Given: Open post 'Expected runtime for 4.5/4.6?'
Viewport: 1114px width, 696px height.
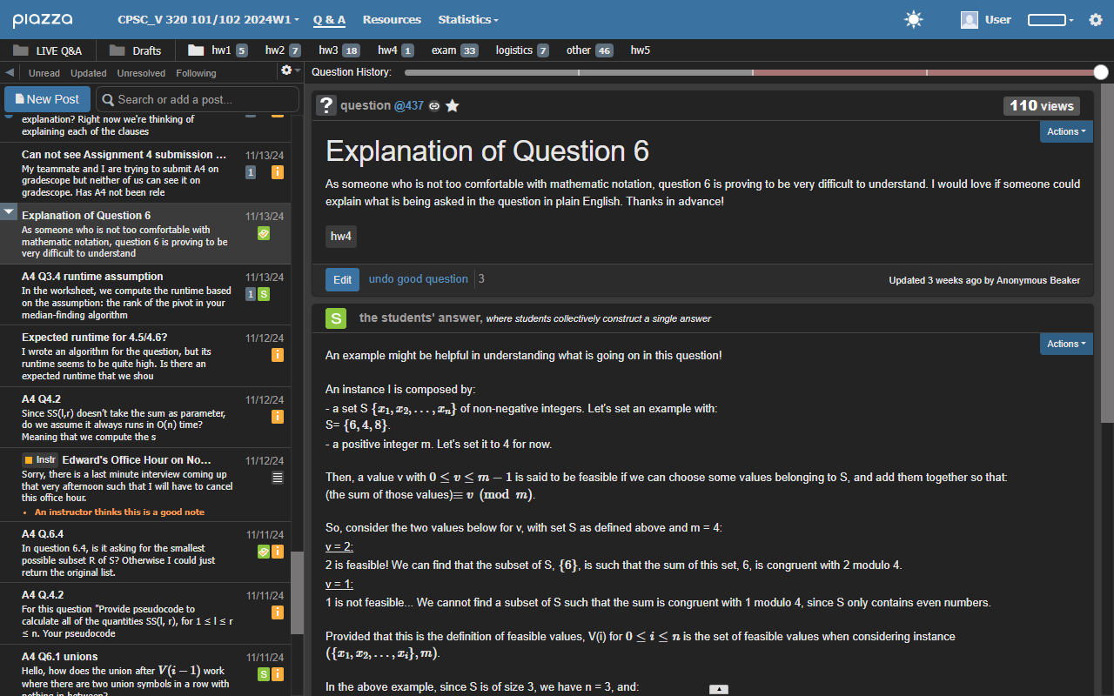Looking at the screenshot, I should point(145,357).
